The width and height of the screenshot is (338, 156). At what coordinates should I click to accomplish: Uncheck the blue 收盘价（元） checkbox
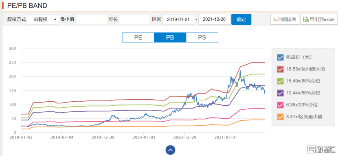tap(280, 58)
